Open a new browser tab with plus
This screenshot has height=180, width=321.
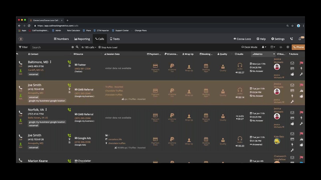pos(67,20)
